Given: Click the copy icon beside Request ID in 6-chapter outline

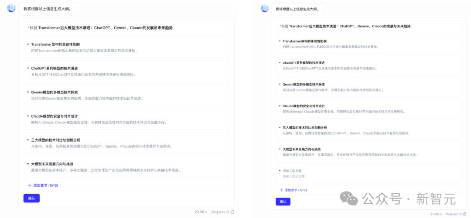Looking at the screenshot, I should [x=232, y=212].
